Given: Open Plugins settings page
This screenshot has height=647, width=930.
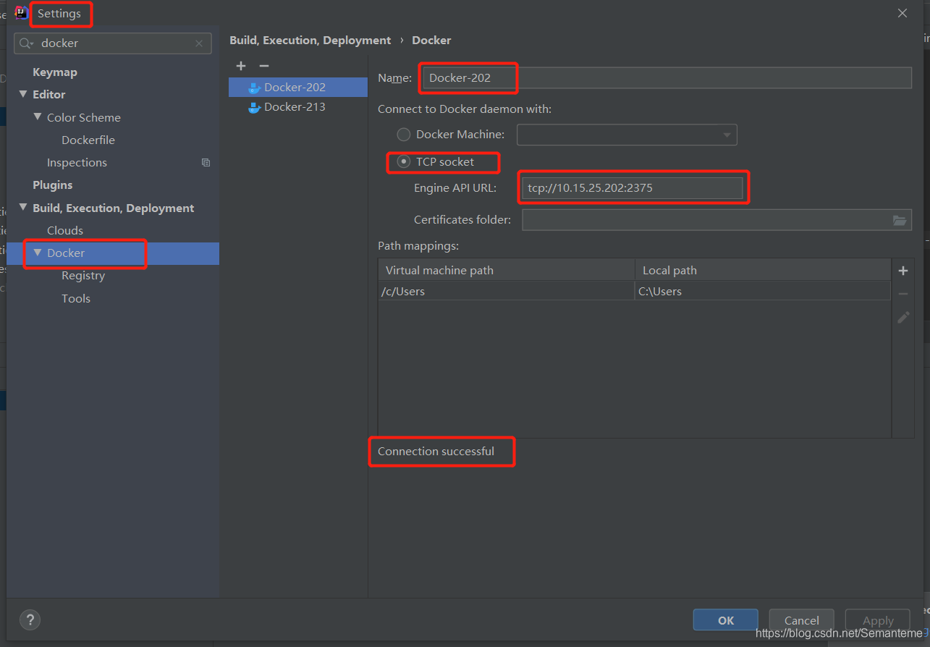Looking at the screenshot, I should pyautogui.click(x=53, y=185).
